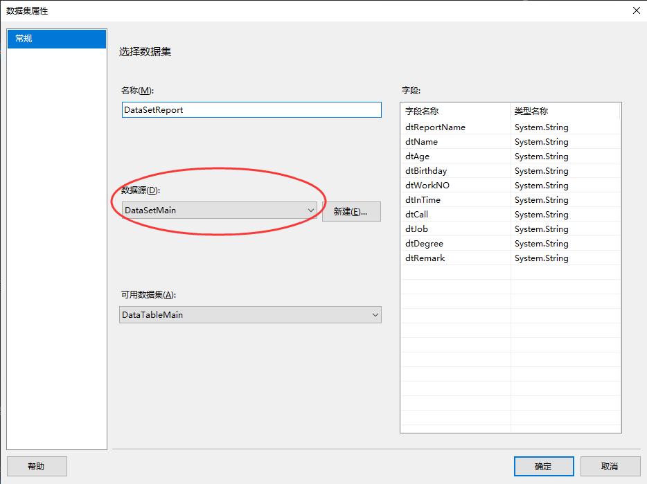
Task: Click System.String type for dtName
Action: coord(542,141)
